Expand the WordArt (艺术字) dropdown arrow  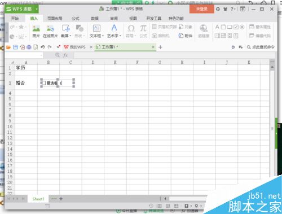click(120, 36)
